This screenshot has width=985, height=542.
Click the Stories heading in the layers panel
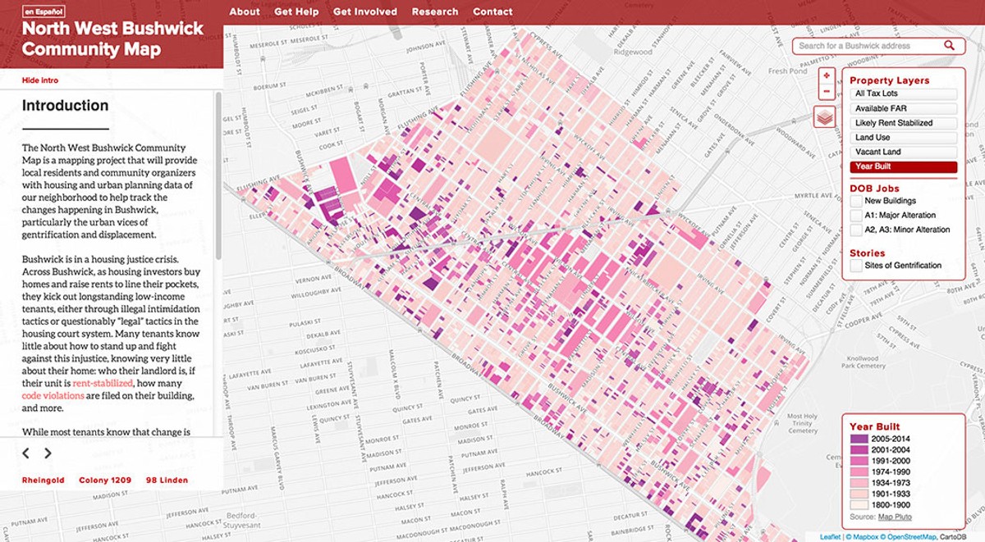click(x=868, y=253)
